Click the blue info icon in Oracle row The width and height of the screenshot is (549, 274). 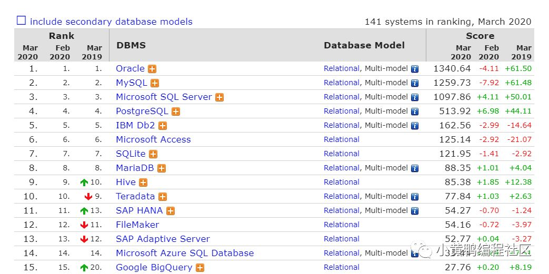pyautogui.click(x=415, y=69)
